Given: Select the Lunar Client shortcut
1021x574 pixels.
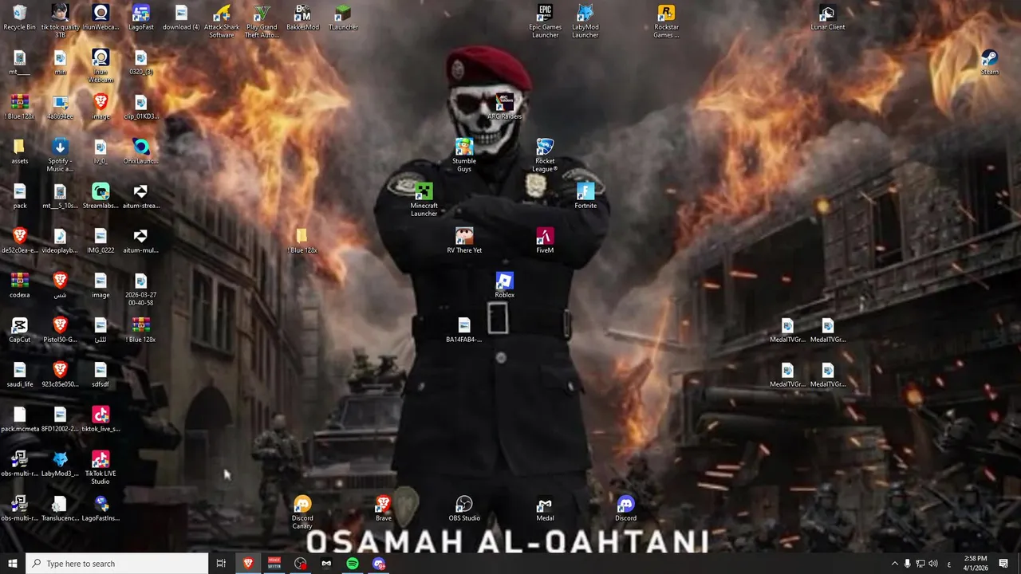Looking at the screenshot, I should (827, 18).
